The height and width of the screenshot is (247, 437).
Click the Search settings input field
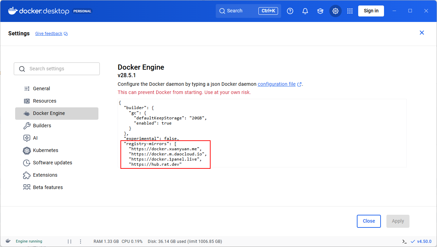point(57,69)
